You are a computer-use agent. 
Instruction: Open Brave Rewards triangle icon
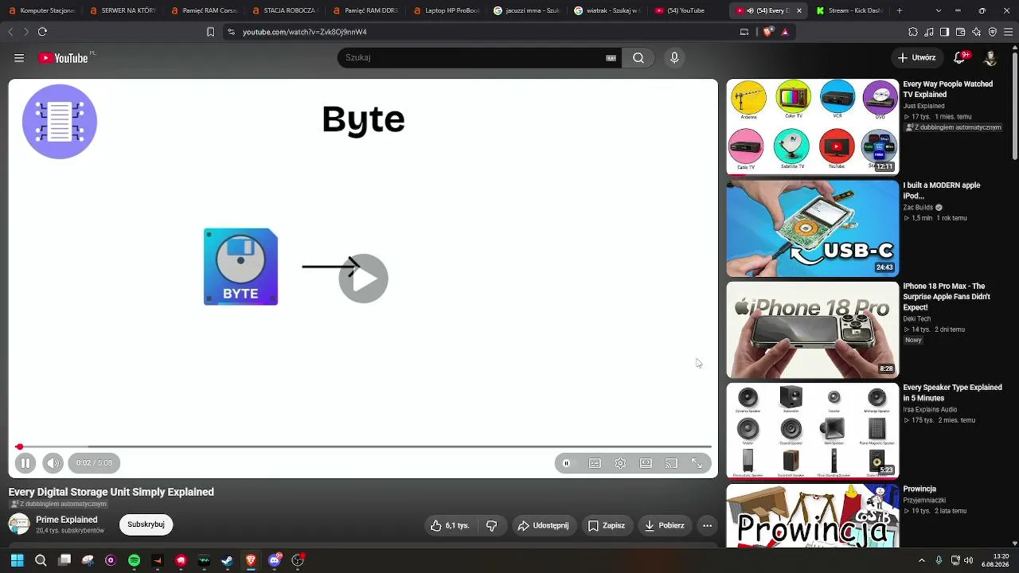785,32
